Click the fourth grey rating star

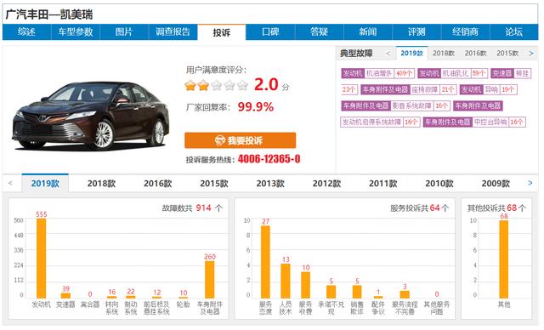[229, 85]
